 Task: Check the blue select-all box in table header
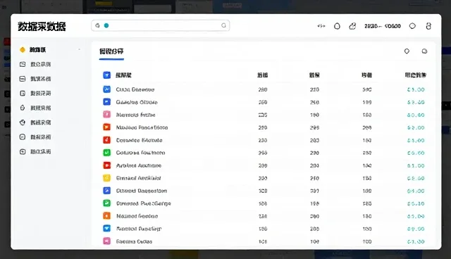pyautogui.click(x=106, y=75)
